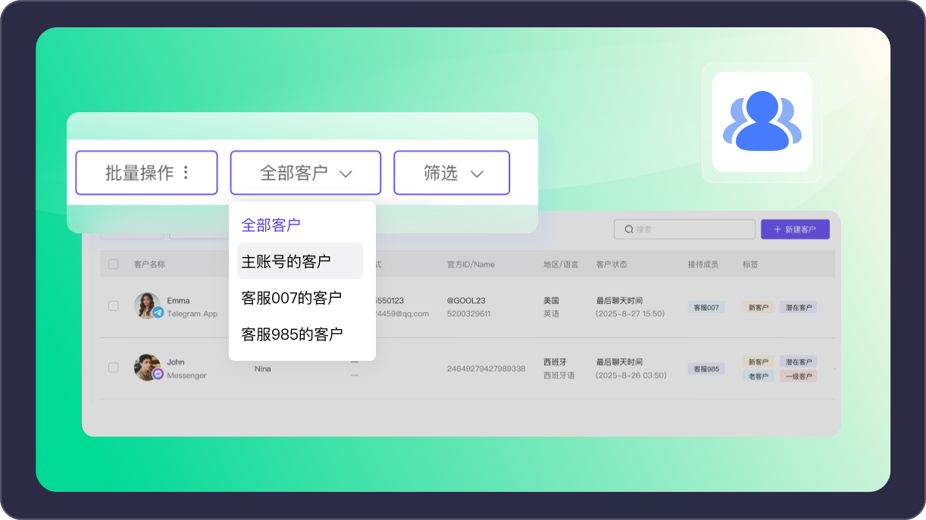The width and height of the screenshot is (926, 520).
Task: Click the 客服007 member tag in Emma's row
Action: click(x=705, y=308)
